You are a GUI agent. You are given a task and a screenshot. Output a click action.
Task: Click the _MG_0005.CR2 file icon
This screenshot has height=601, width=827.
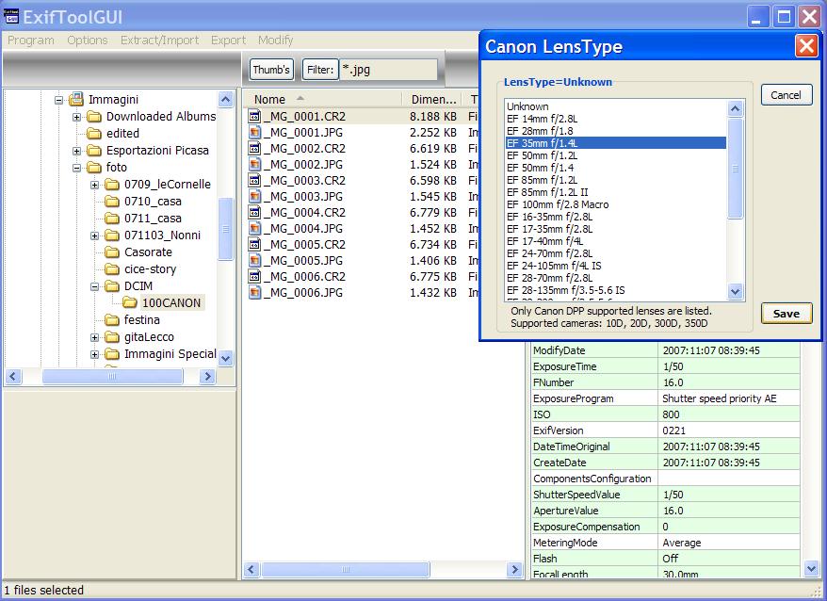254,245
